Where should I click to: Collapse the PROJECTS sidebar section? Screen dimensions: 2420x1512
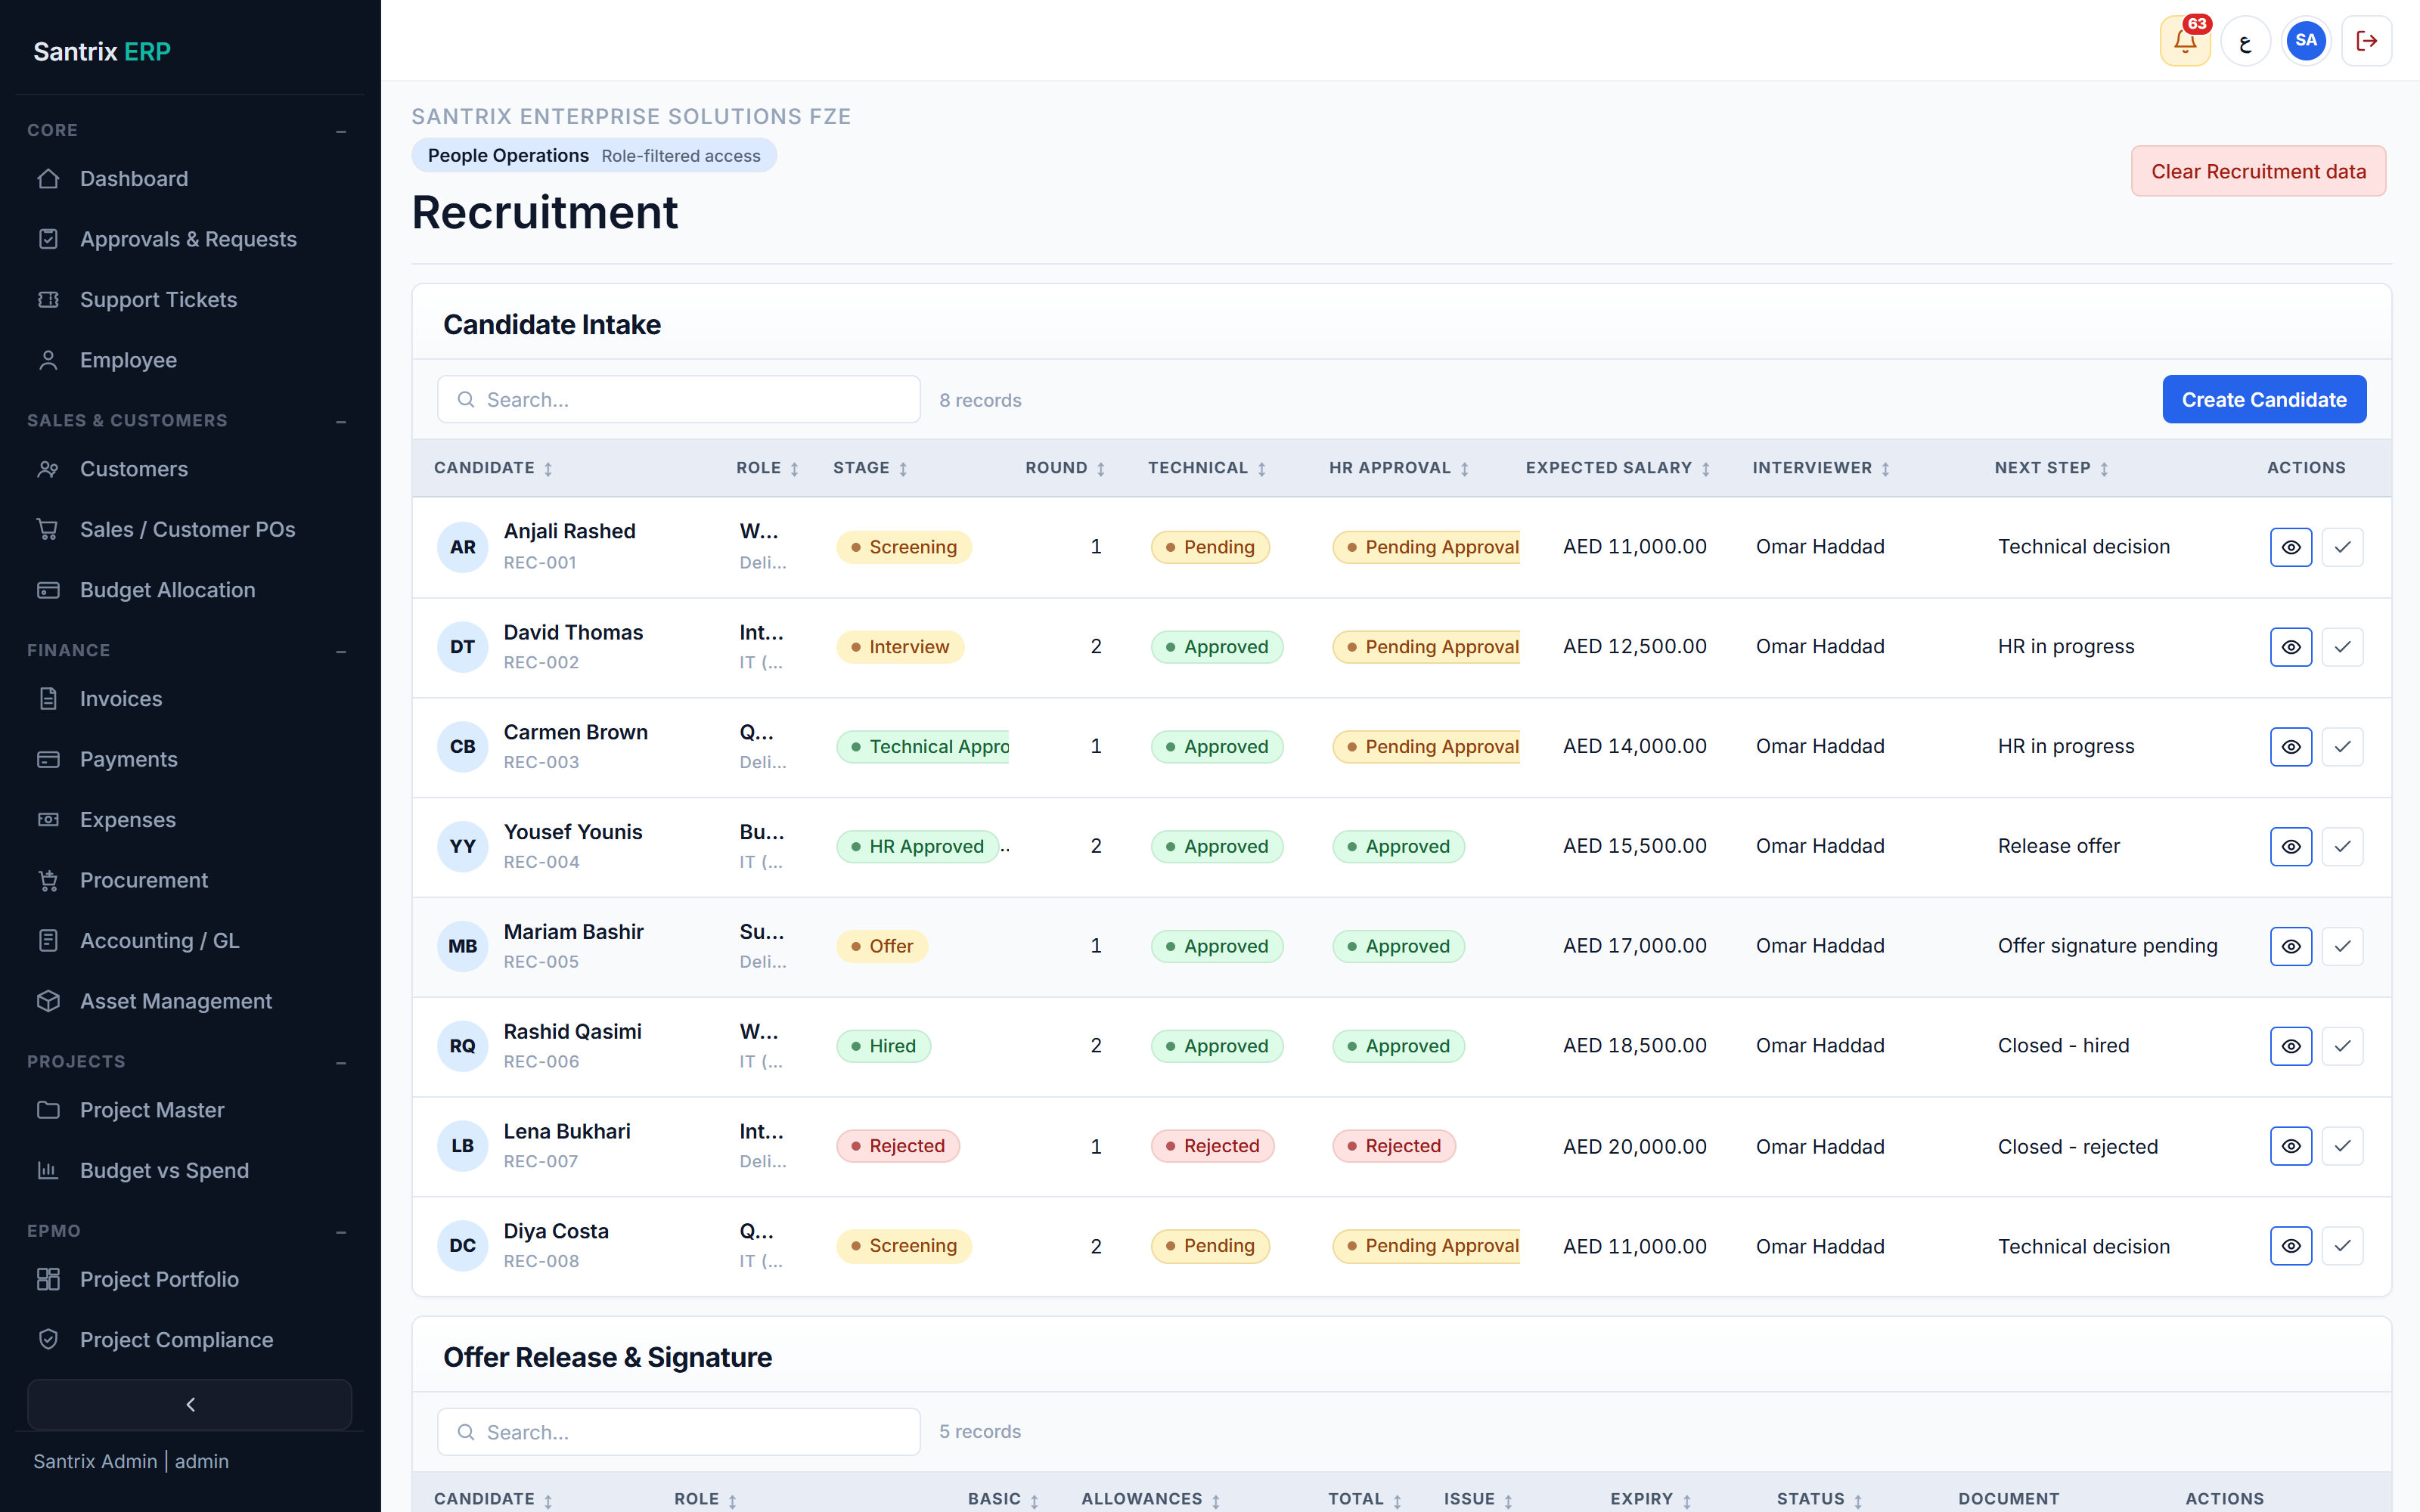(x=341, y=1062)
